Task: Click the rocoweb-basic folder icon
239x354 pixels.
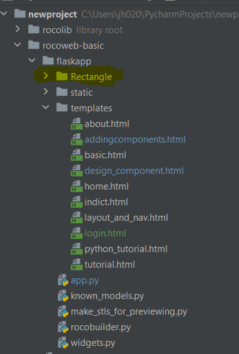Action: [34, 45]
